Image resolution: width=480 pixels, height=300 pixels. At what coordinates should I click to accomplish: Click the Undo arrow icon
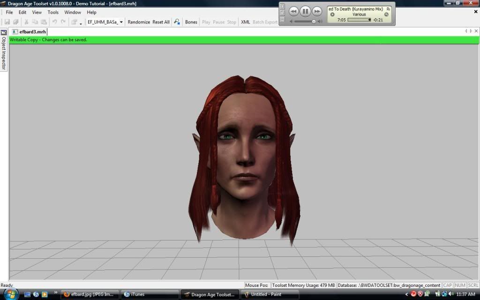(55, 22)
